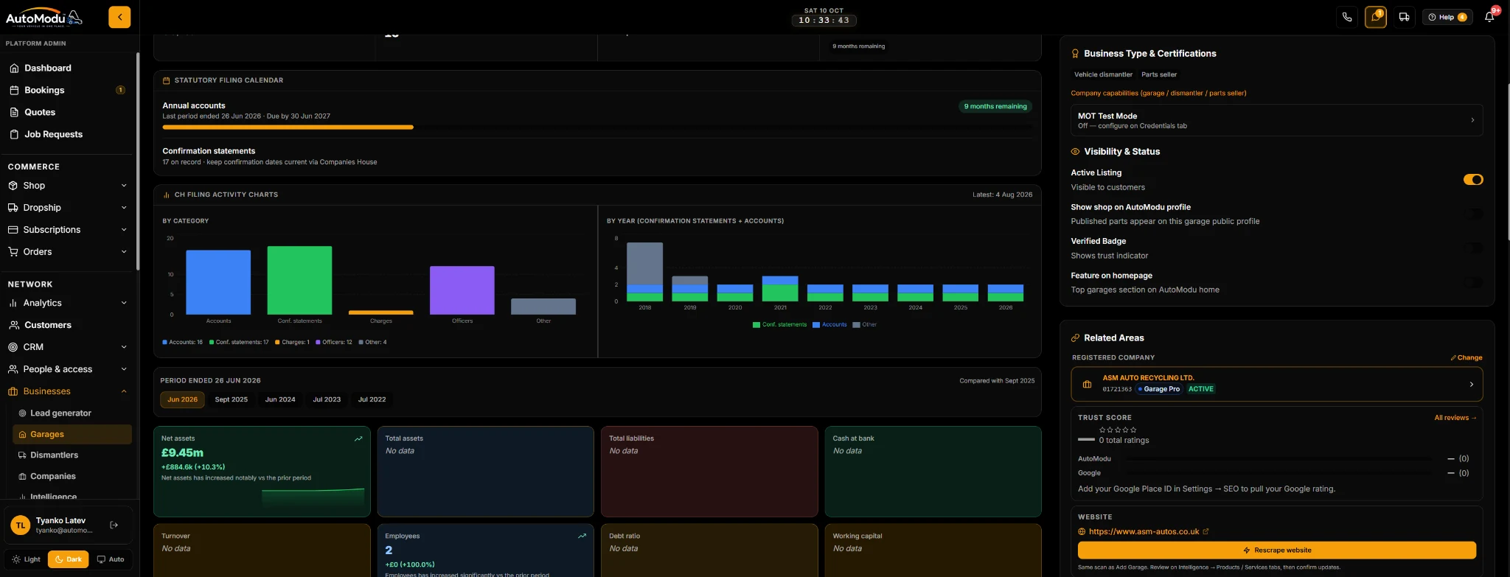Open Companies under Businesses

pos(72,477)
